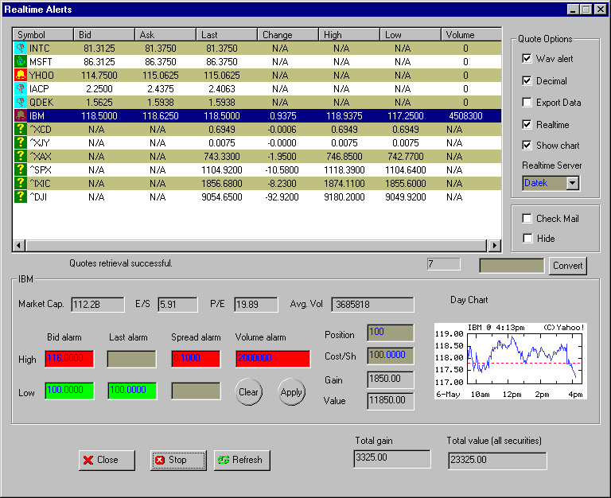Select the ^DJI index row

257,196
